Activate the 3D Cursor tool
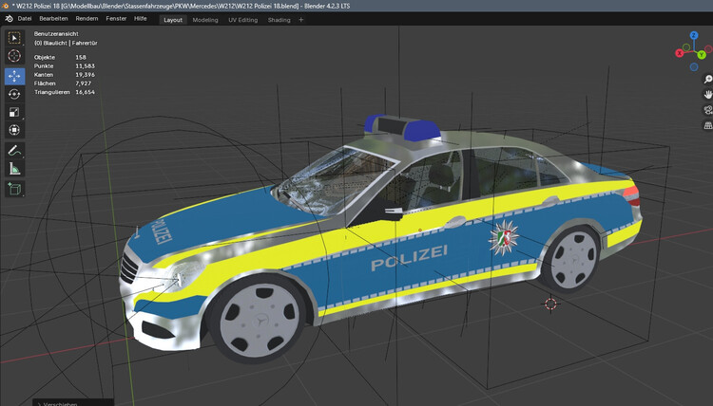713x406 pixels. point(14,57)
